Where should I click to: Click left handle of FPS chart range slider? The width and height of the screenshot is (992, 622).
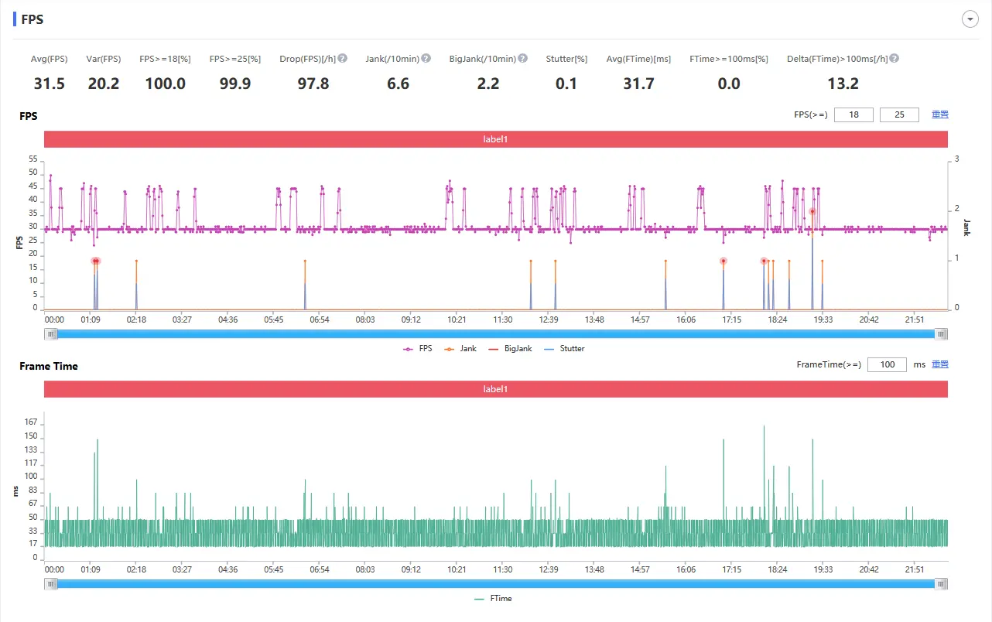point(51,334)
